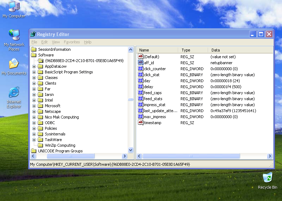The image size is (282, 201).
Task: Select the click_counter DWORD value icon
Action: click(x=141, y=69)
